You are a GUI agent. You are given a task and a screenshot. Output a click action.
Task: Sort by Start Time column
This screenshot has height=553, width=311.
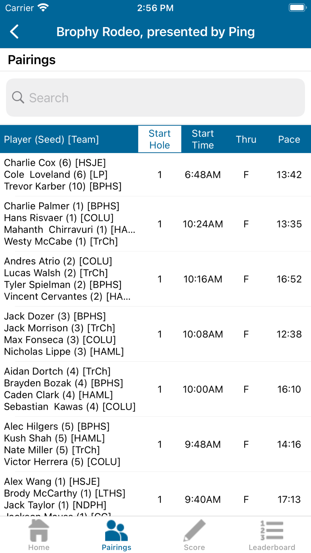tap(203, 139)
